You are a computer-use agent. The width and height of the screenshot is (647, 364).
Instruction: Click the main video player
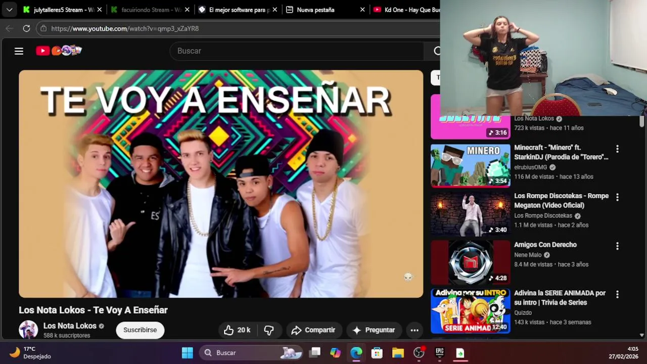[x=221, y=184]
